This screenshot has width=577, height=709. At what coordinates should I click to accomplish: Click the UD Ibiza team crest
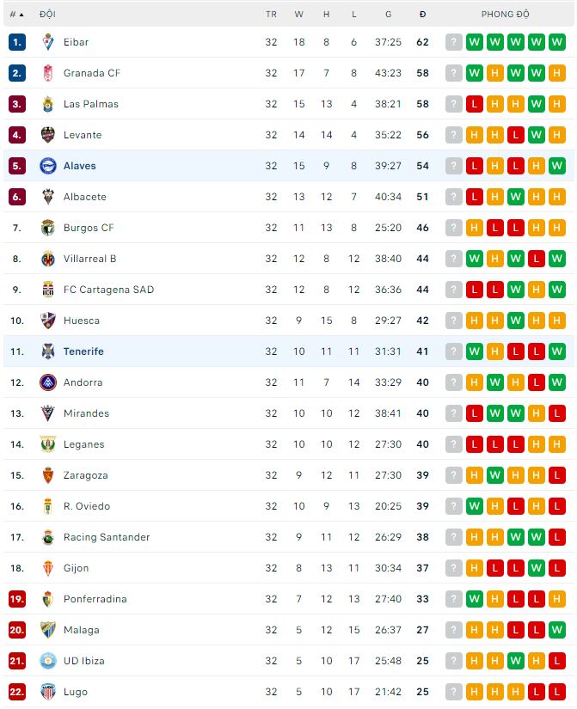pos(47,661)
